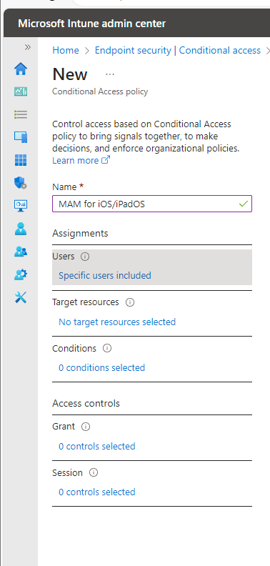Open 0 conditions selected link
Screen dimensions: 270x566
click(102, 367)
